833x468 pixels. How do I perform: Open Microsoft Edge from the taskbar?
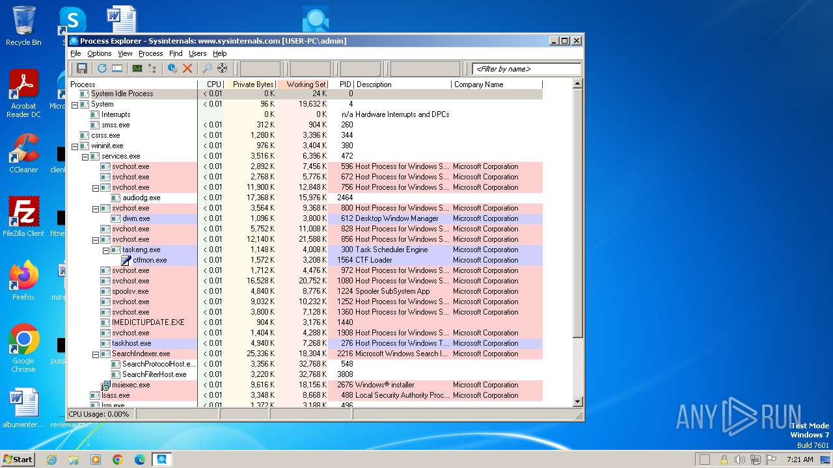coord(140,460)
